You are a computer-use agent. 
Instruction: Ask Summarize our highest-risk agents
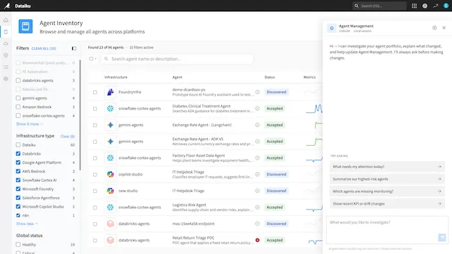click(x=387, y=179)
